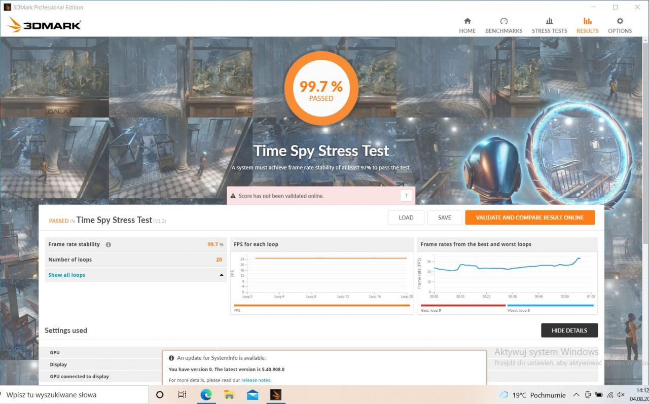Screen dimensions: 649x404
Task: Click the FPS for each loop chart
Action: click(x=322, y=277)
